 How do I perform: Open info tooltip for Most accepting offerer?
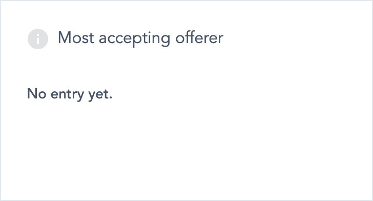[38, 39]
